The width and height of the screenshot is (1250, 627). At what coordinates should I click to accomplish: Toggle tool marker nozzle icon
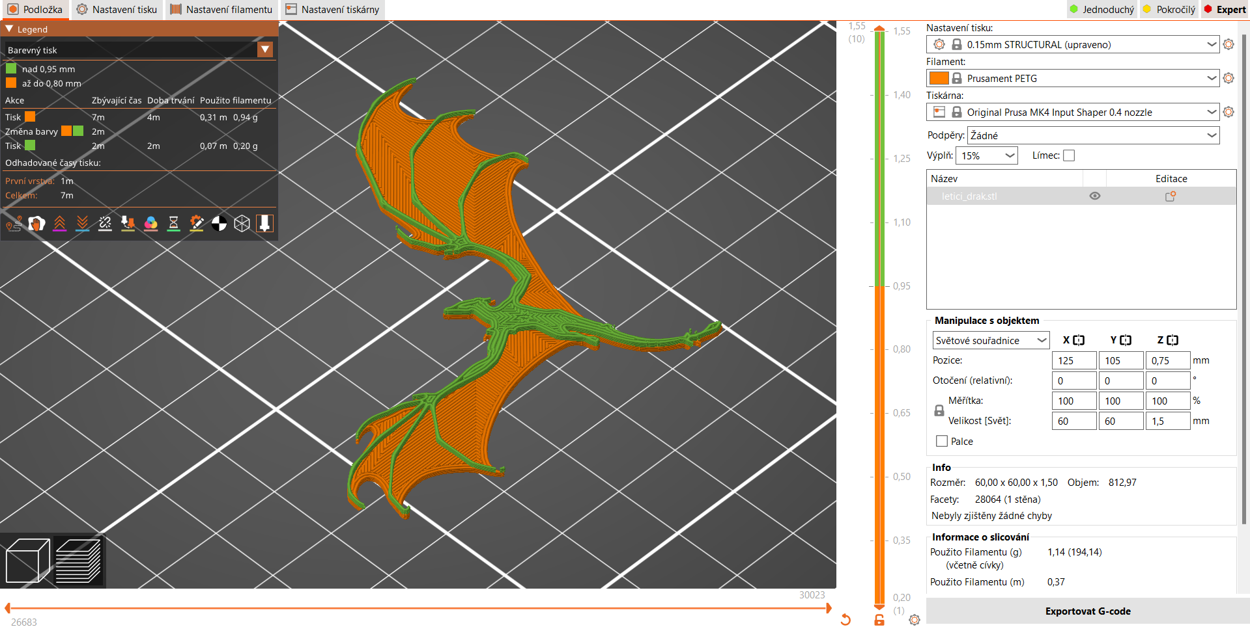pos(264,224)
